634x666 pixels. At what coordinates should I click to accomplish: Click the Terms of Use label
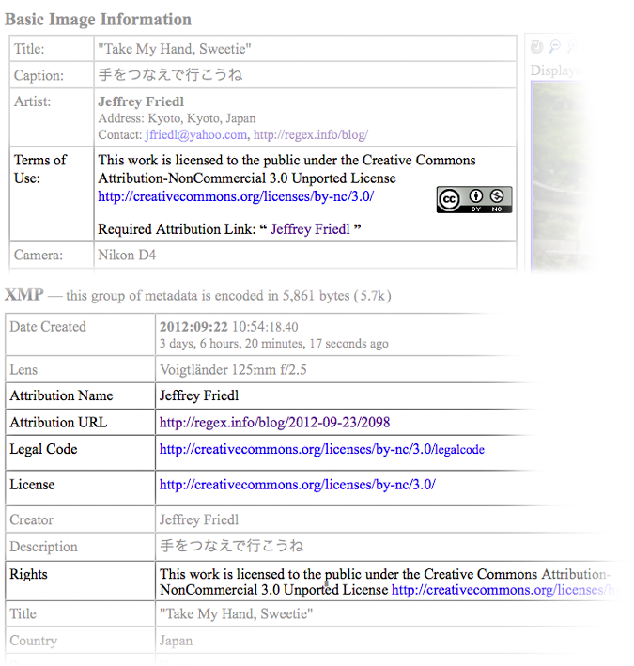click(39, 169)
